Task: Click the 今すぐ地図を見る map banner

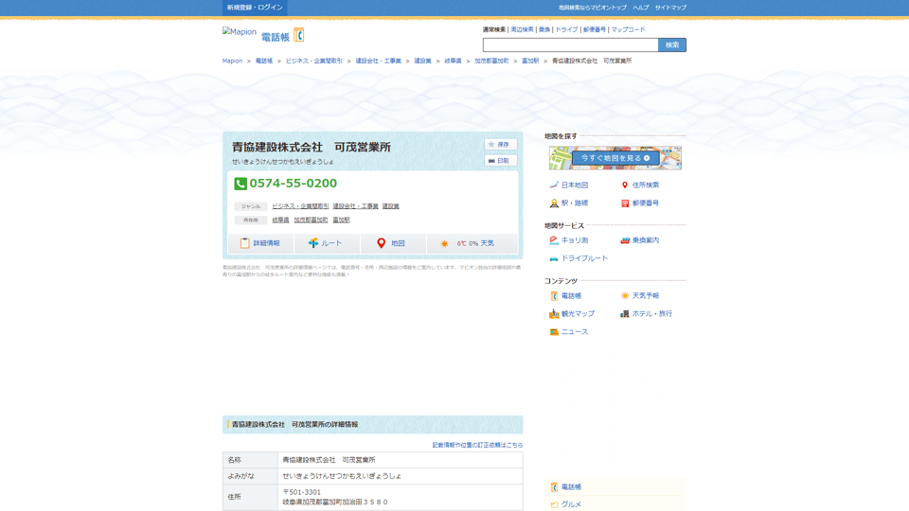Action: pos(615,158)
